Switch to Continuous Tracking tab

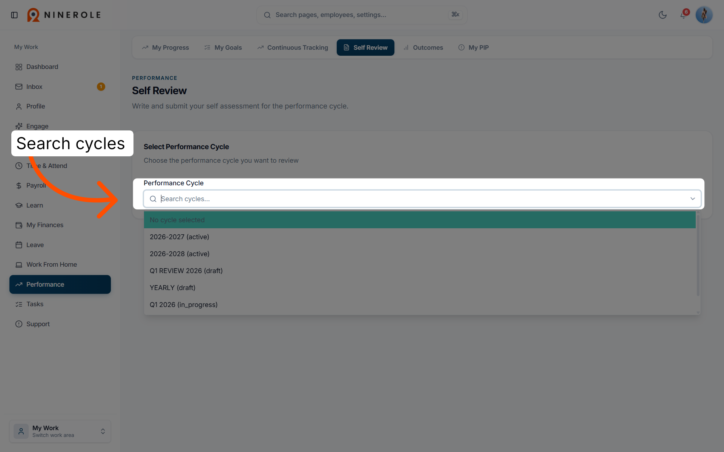293,47
